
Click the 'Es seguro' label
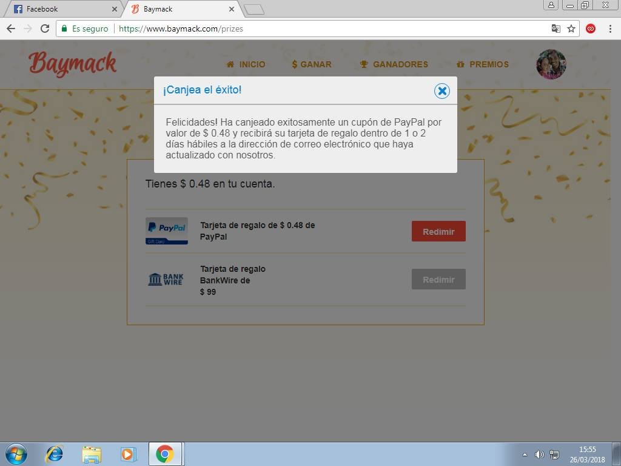coord(90,29)
